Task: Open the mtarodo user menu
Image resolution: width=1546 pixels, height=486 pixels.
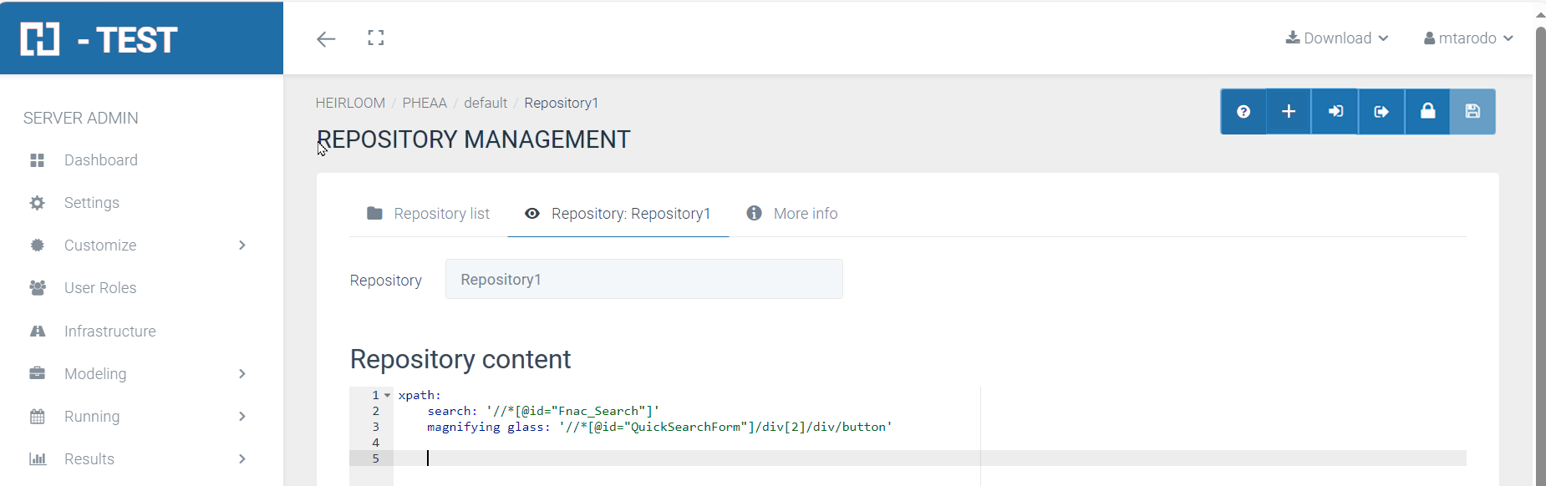Action: pos(1468,38)
